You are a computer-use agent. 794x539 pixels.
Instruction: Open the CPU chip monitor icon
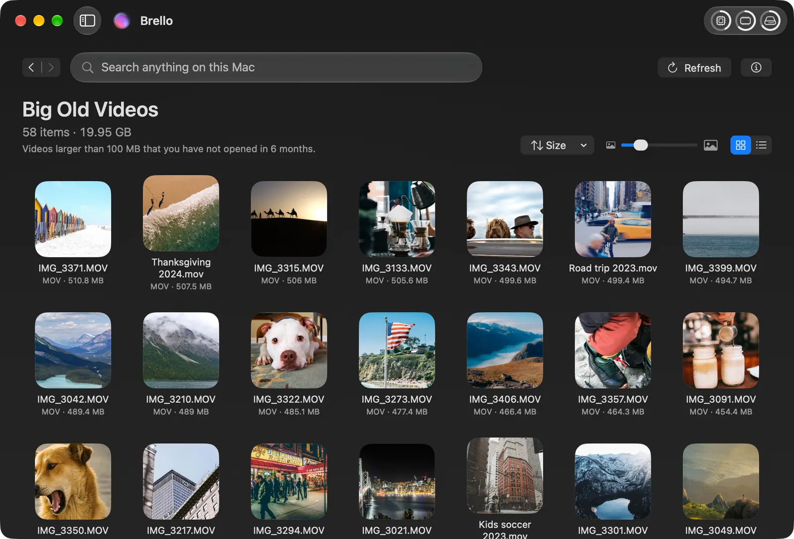(721, 21)
